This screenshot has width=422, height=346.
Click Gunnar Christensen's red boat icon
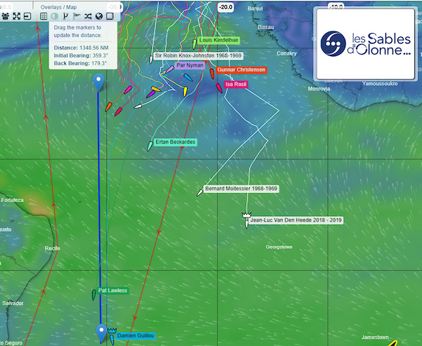pyautogui.click(x=212, y=74)
